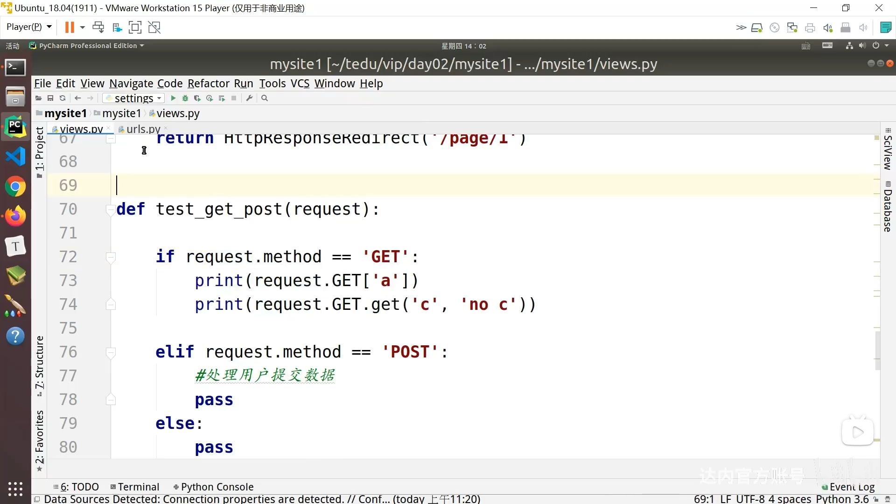Collapse the elif POST block fold marker
This screenshot has height=504, width=896.
click(111, 352)
